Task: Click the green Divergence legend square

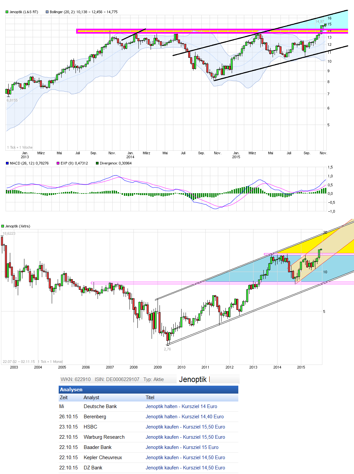Action: pos(97,163)
